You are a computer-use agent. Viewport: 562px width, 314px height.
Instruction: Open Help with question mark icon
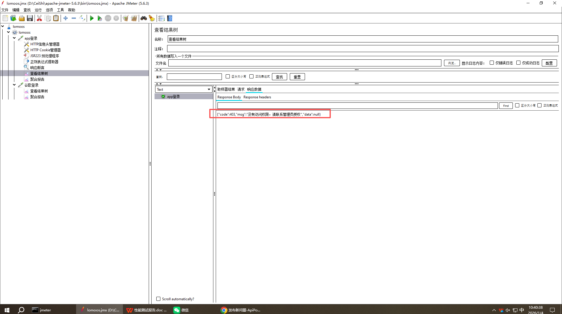pos(170,18)
